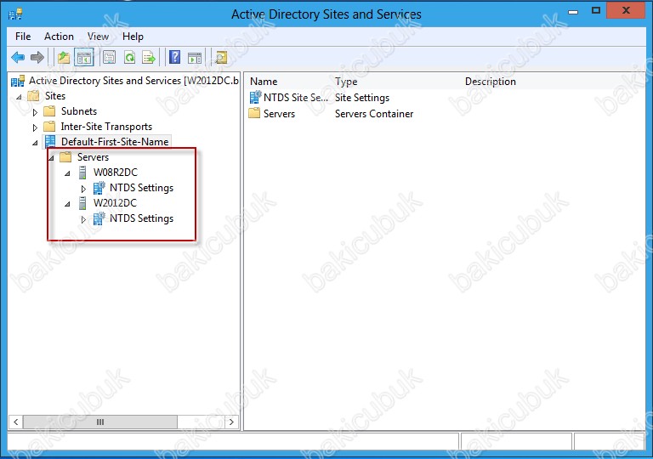The height and width of the screenshot is (459, 653).
Task: Click the Find toolbar icon with magnifier
Action: 221,57
